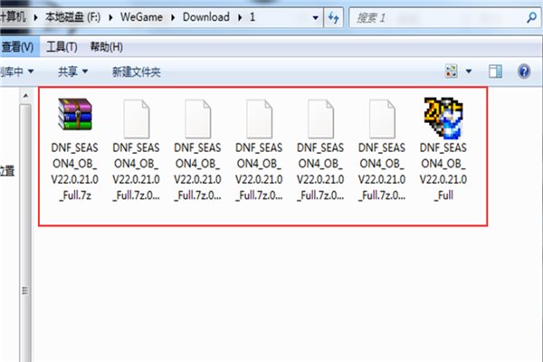Click the change view icon
Image resolution: width=543 pixels, height=362 pixels.
pyautogui.click(x=452, y=71)
